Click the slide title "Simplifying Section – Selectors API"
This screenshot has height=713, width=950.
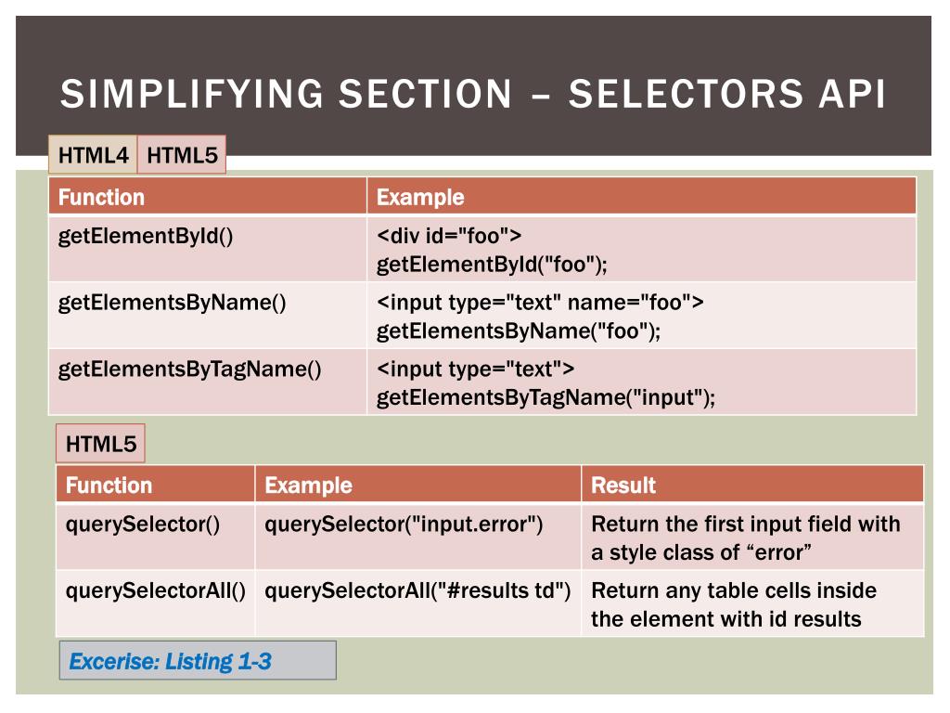click(x=472, y=94)
